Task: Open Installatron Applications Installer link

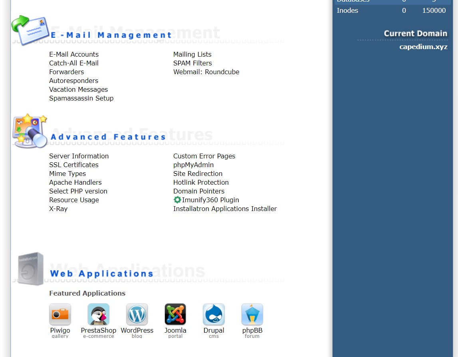Action: [x=225, y=209]
